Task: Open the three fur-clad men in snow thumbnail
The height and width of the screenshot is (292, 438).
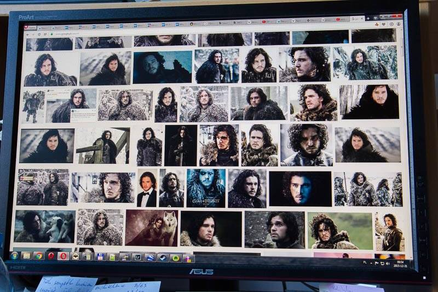Action: point(368,189)
